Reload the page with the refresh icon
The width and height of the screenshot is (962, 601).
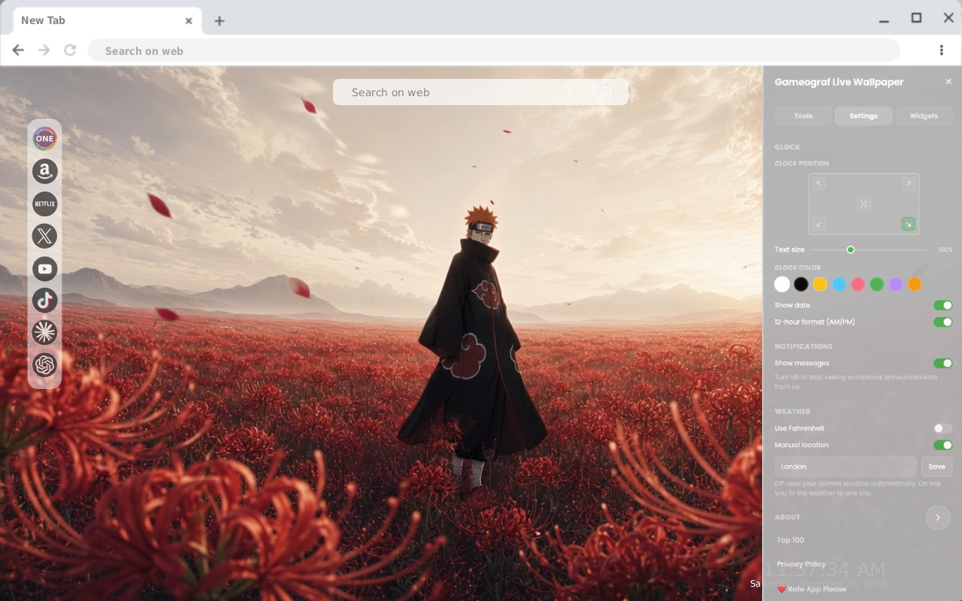point(70,50)
